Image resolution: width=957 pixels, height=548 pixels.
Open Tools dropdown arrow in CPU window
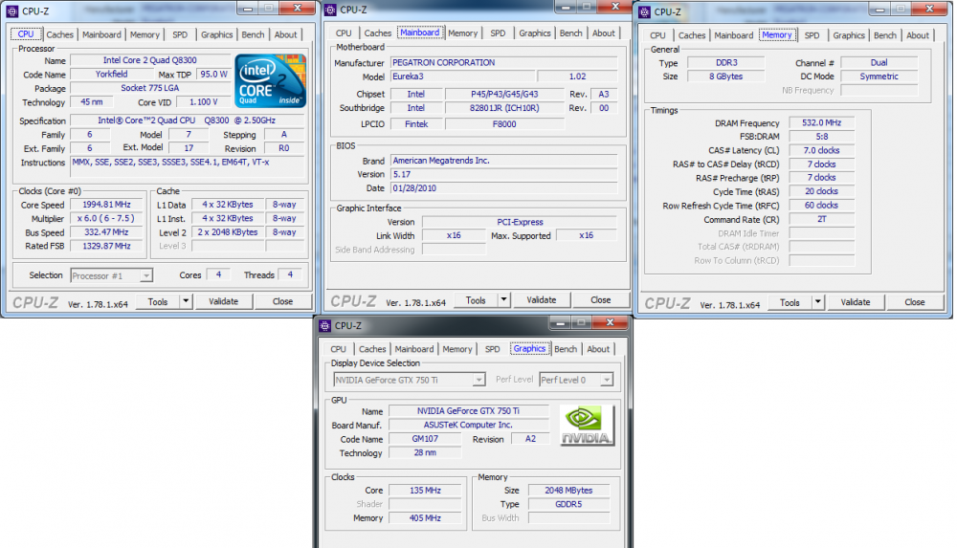186,301
